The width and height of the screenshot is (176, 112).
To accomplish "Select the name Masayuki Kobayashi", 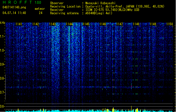I will point(100,3).
